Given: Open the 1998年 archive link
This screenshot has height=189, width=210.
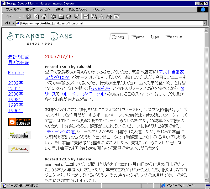Looking at the screenshot, I should click(15, 99).
